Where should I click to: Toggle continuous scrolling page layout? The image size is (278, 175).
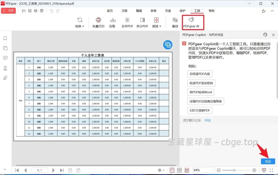coord(187,170)
